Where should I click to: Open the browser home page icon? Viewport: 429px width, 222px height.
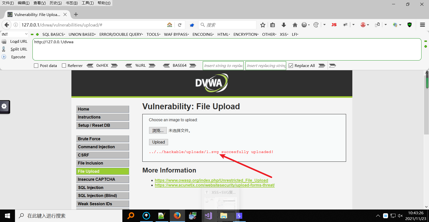coord(295,25)
